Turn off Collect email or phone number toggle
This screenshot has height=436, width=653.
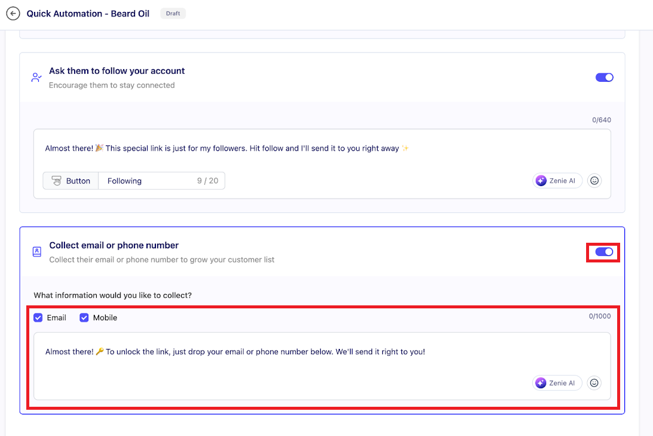tap(604, 252)
